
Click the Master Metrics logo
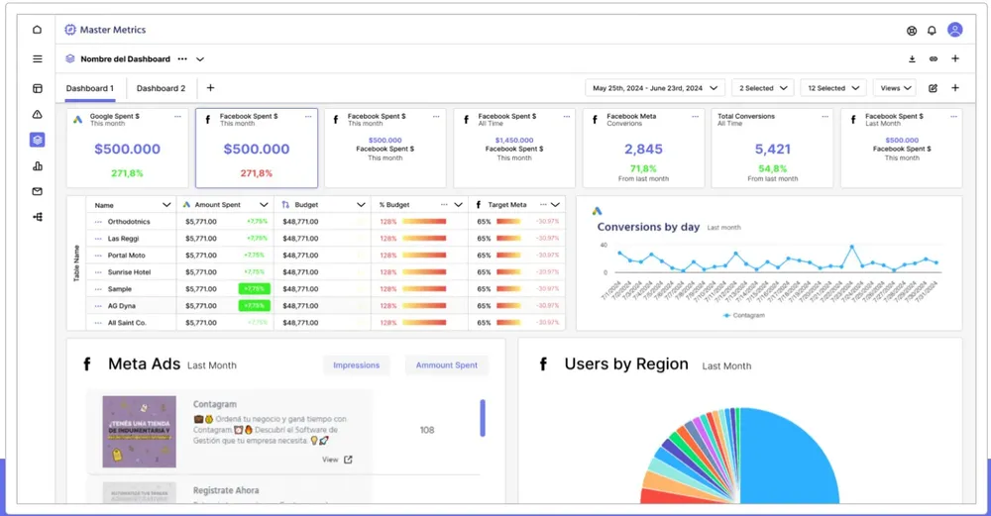coord(105,30)
